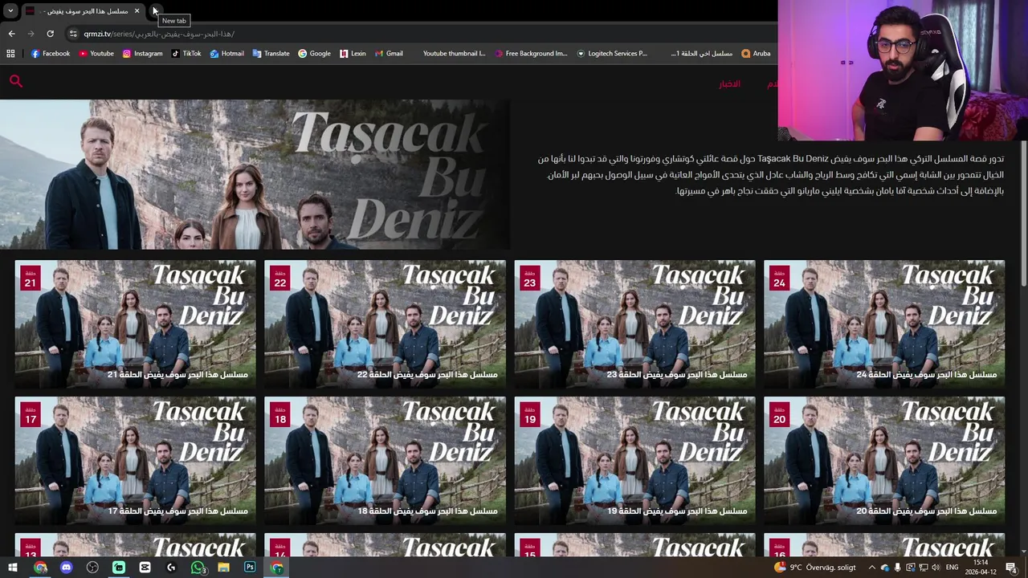Open a new browser tab

point(155,11)
